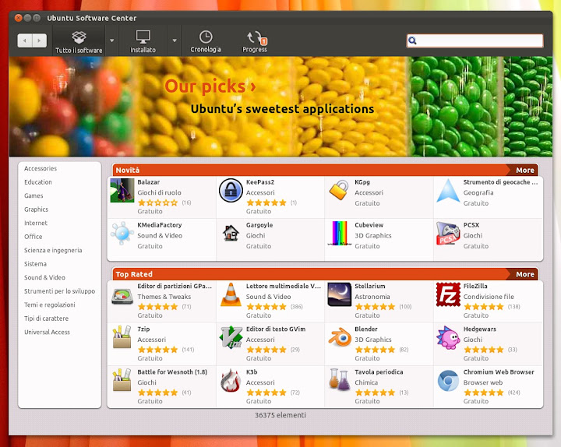Open the Scienza e ingegneria category
Screen dimensions: 561x447
53,250
